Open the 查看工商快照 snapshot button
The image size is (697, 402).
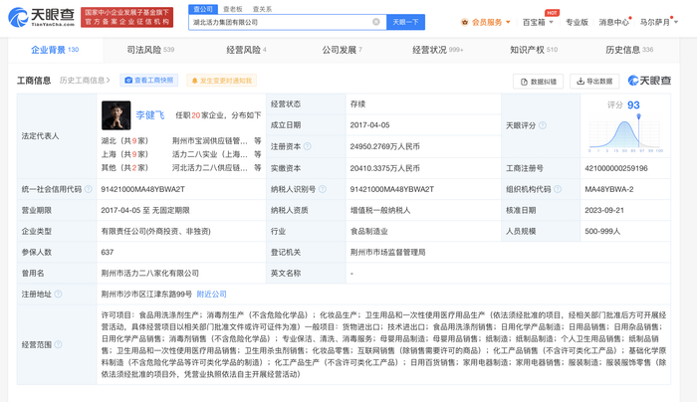pyautogui.click(x=149, y=81)
